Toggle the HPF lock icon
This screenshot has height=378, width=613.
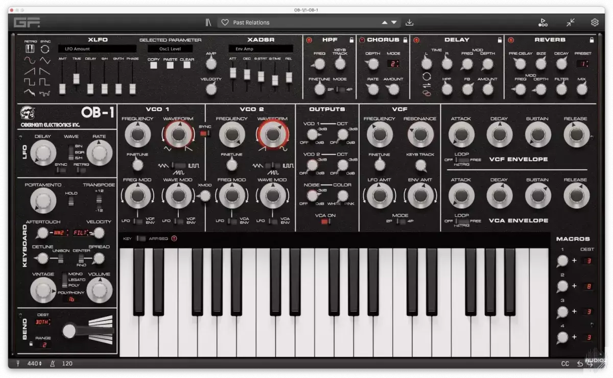[351, 40]
